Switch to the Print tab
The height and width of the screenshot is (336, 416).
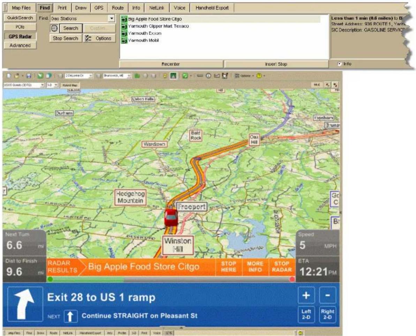(62, 8)
